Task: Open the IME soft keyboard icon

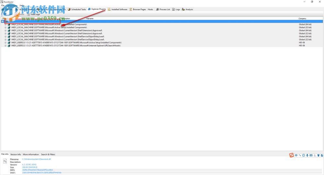Action: (x=311, y=155)
